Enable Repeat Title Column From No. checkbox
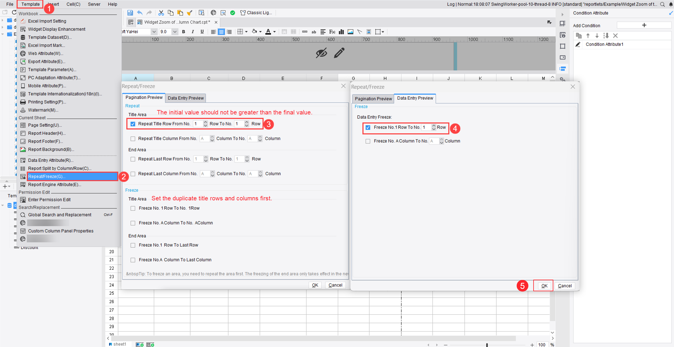674x347 pixels. (133, 139)
